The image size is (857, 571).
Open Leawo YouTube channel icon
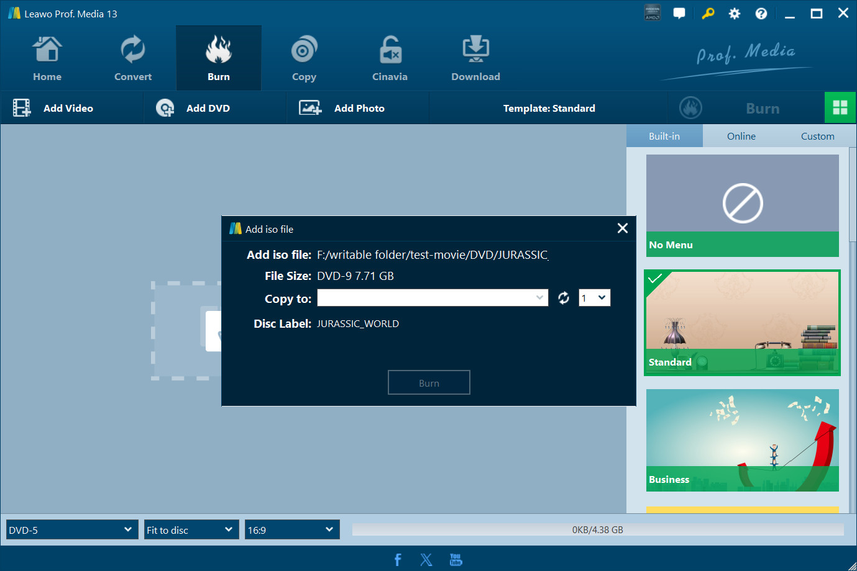(456, 559)
